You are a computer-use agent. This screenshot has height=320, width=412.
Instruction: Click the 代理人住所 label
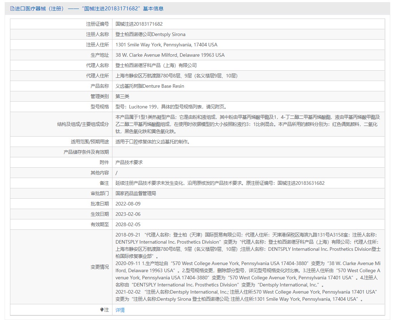click(x=97, y=76)
